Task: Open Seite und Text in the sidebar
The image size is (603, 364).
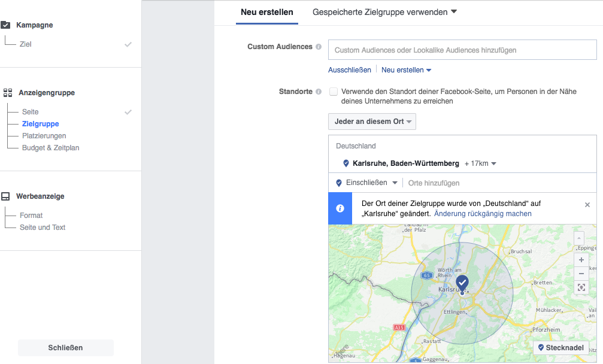Action: [43, 227]
